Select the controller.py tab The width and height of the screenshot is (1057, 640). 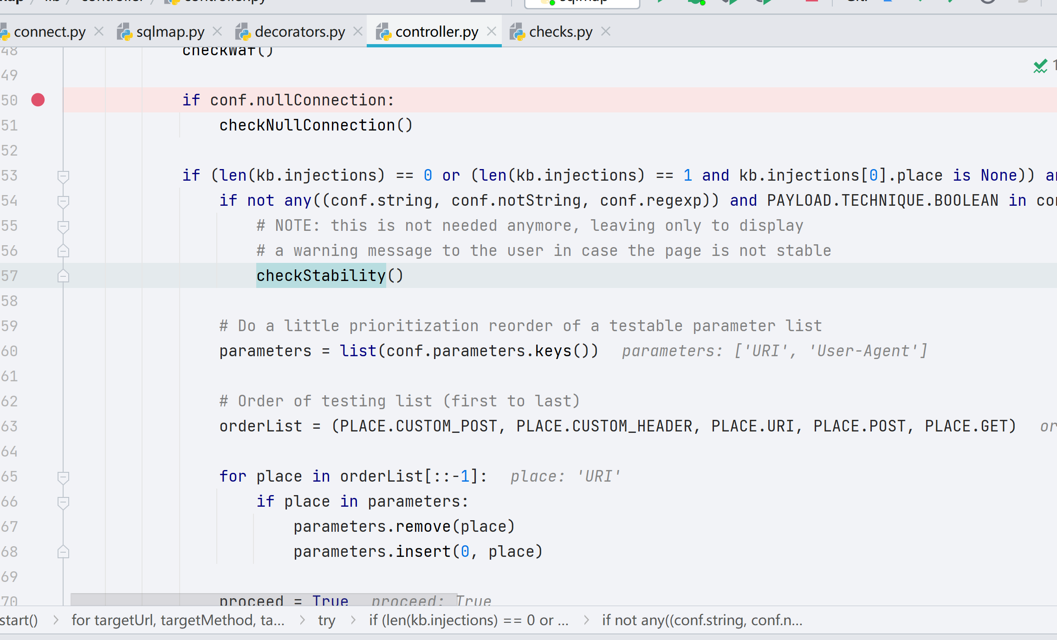click(437, 32)
